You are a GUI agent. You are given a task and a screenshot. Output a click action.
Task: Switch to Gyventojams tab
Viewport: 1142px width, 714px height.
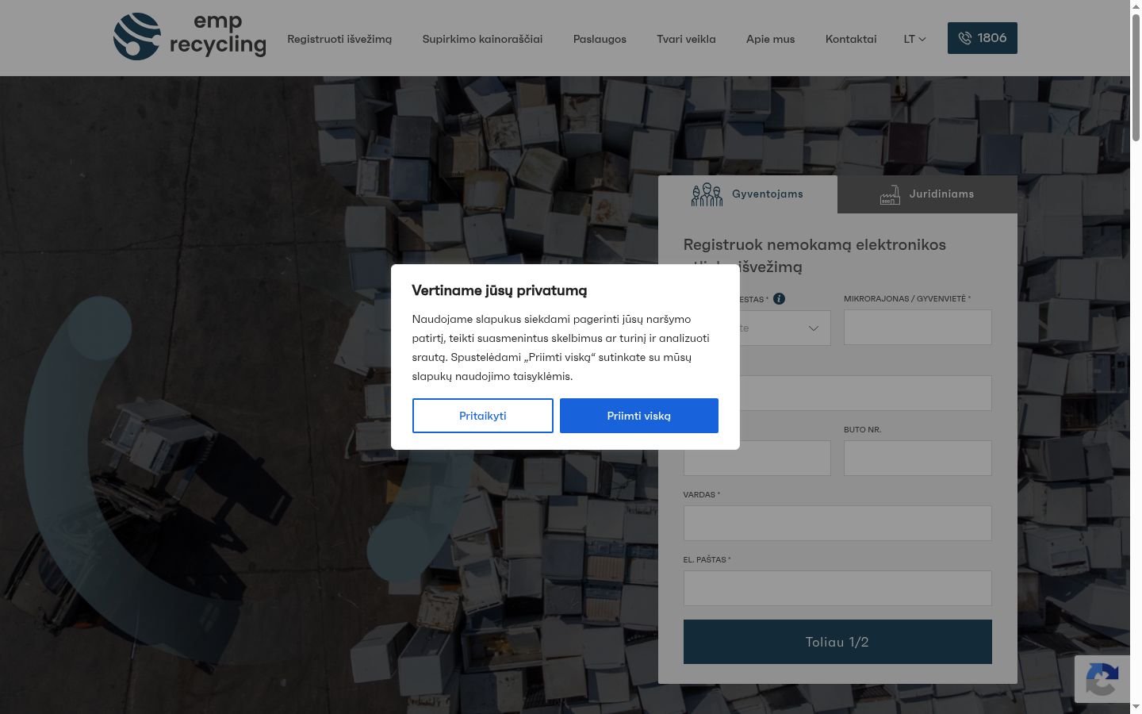(x=748, y=194)
